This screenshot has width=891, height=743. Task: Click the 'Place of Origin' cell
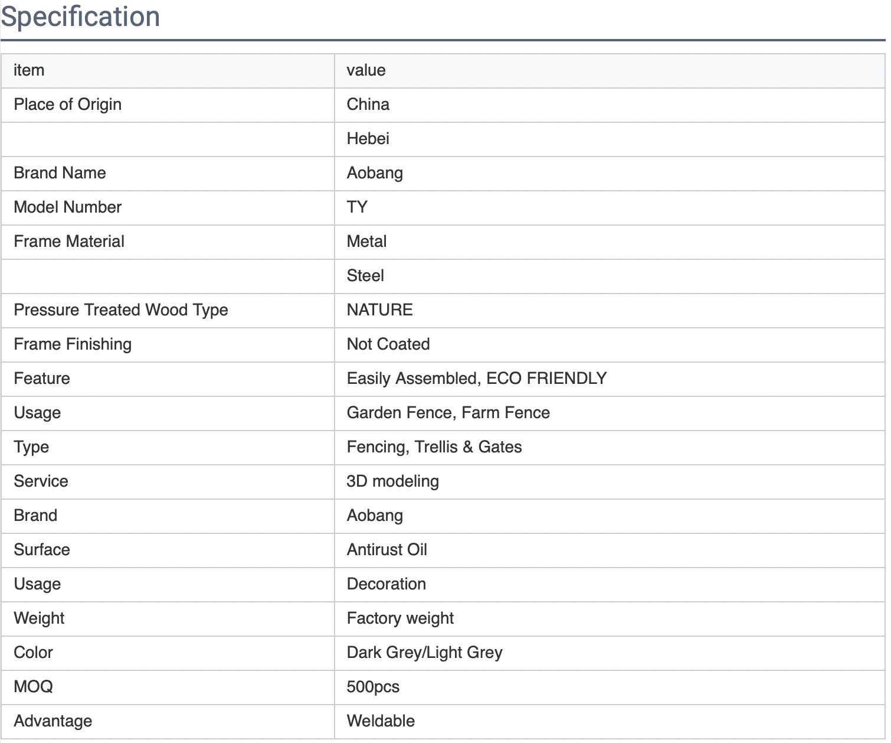pyautogui.click(x=168, y=105)
